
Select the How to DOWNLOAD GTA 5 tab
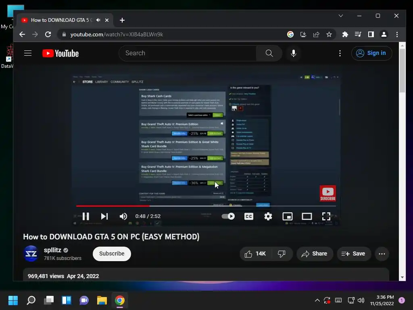tap(65, 20)
